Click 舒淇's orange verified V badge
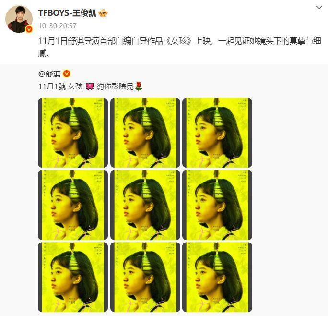This screenshot has width=328, height=316. click(x=67, y=74)
